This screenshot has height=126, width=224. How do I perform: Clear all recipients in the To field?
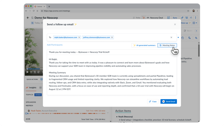(171, 38)
